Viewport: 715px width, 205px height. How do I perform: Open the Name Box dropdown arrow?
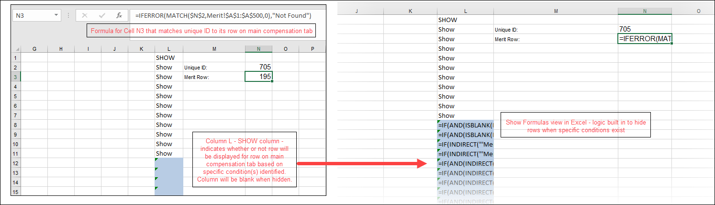57,15
